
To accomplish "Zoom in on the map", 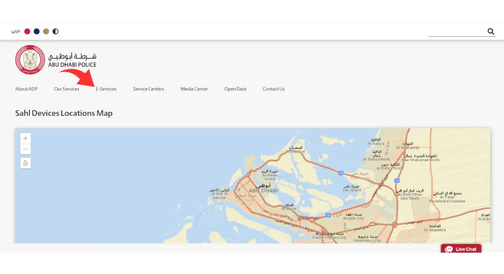I will click(26, 138).
